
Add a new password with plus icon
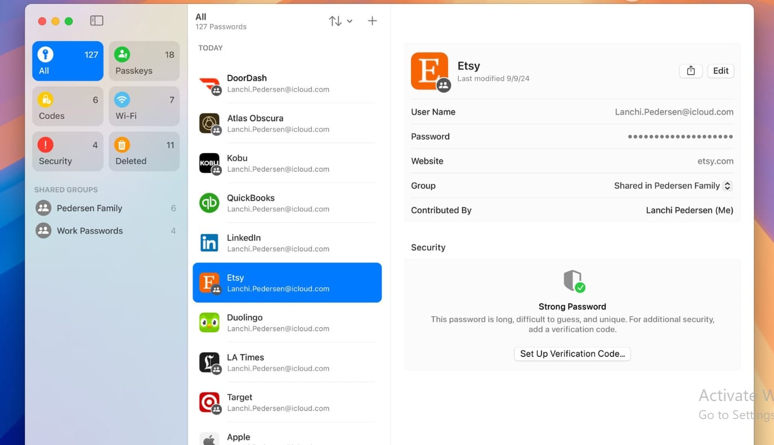coord(372,21)
